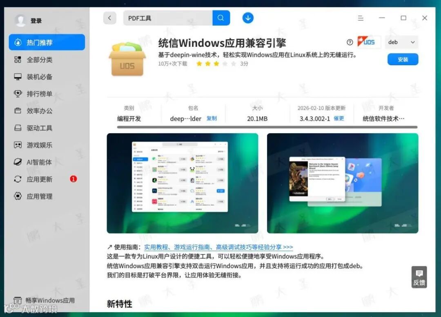The image size is (441, 317).
Task: Maximize the app store window
Action: click(x=403, y=18)
